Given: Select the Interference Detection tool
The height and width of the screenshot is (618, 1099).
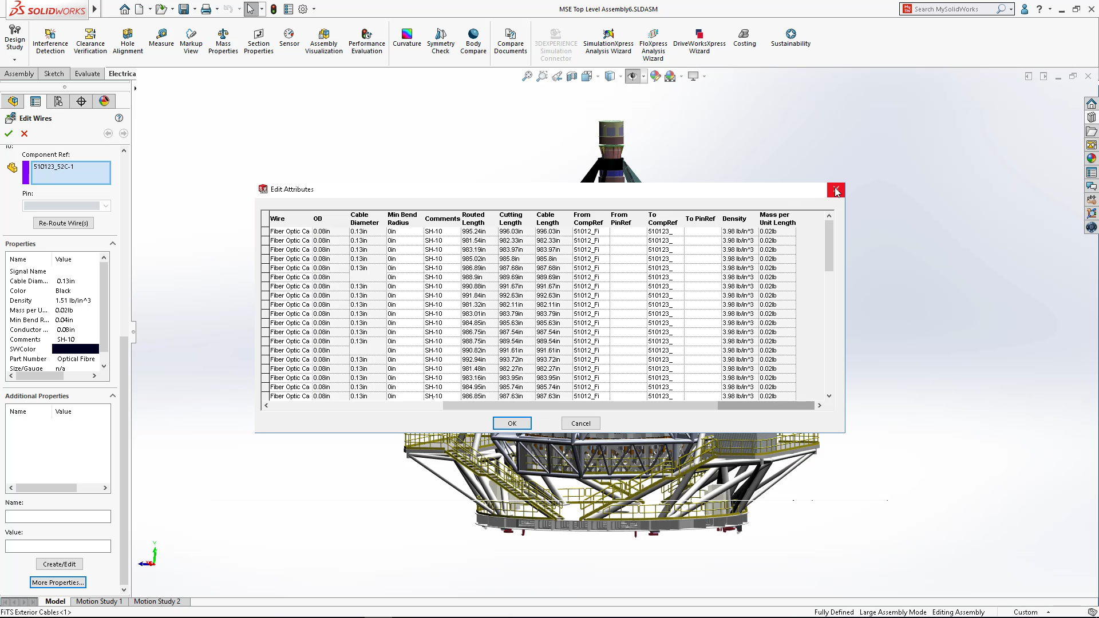Looking at the screenshot, I should (x=50, y=40).
